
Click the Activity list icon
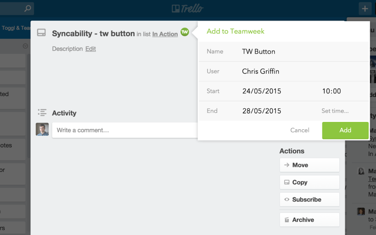(42, 113)
